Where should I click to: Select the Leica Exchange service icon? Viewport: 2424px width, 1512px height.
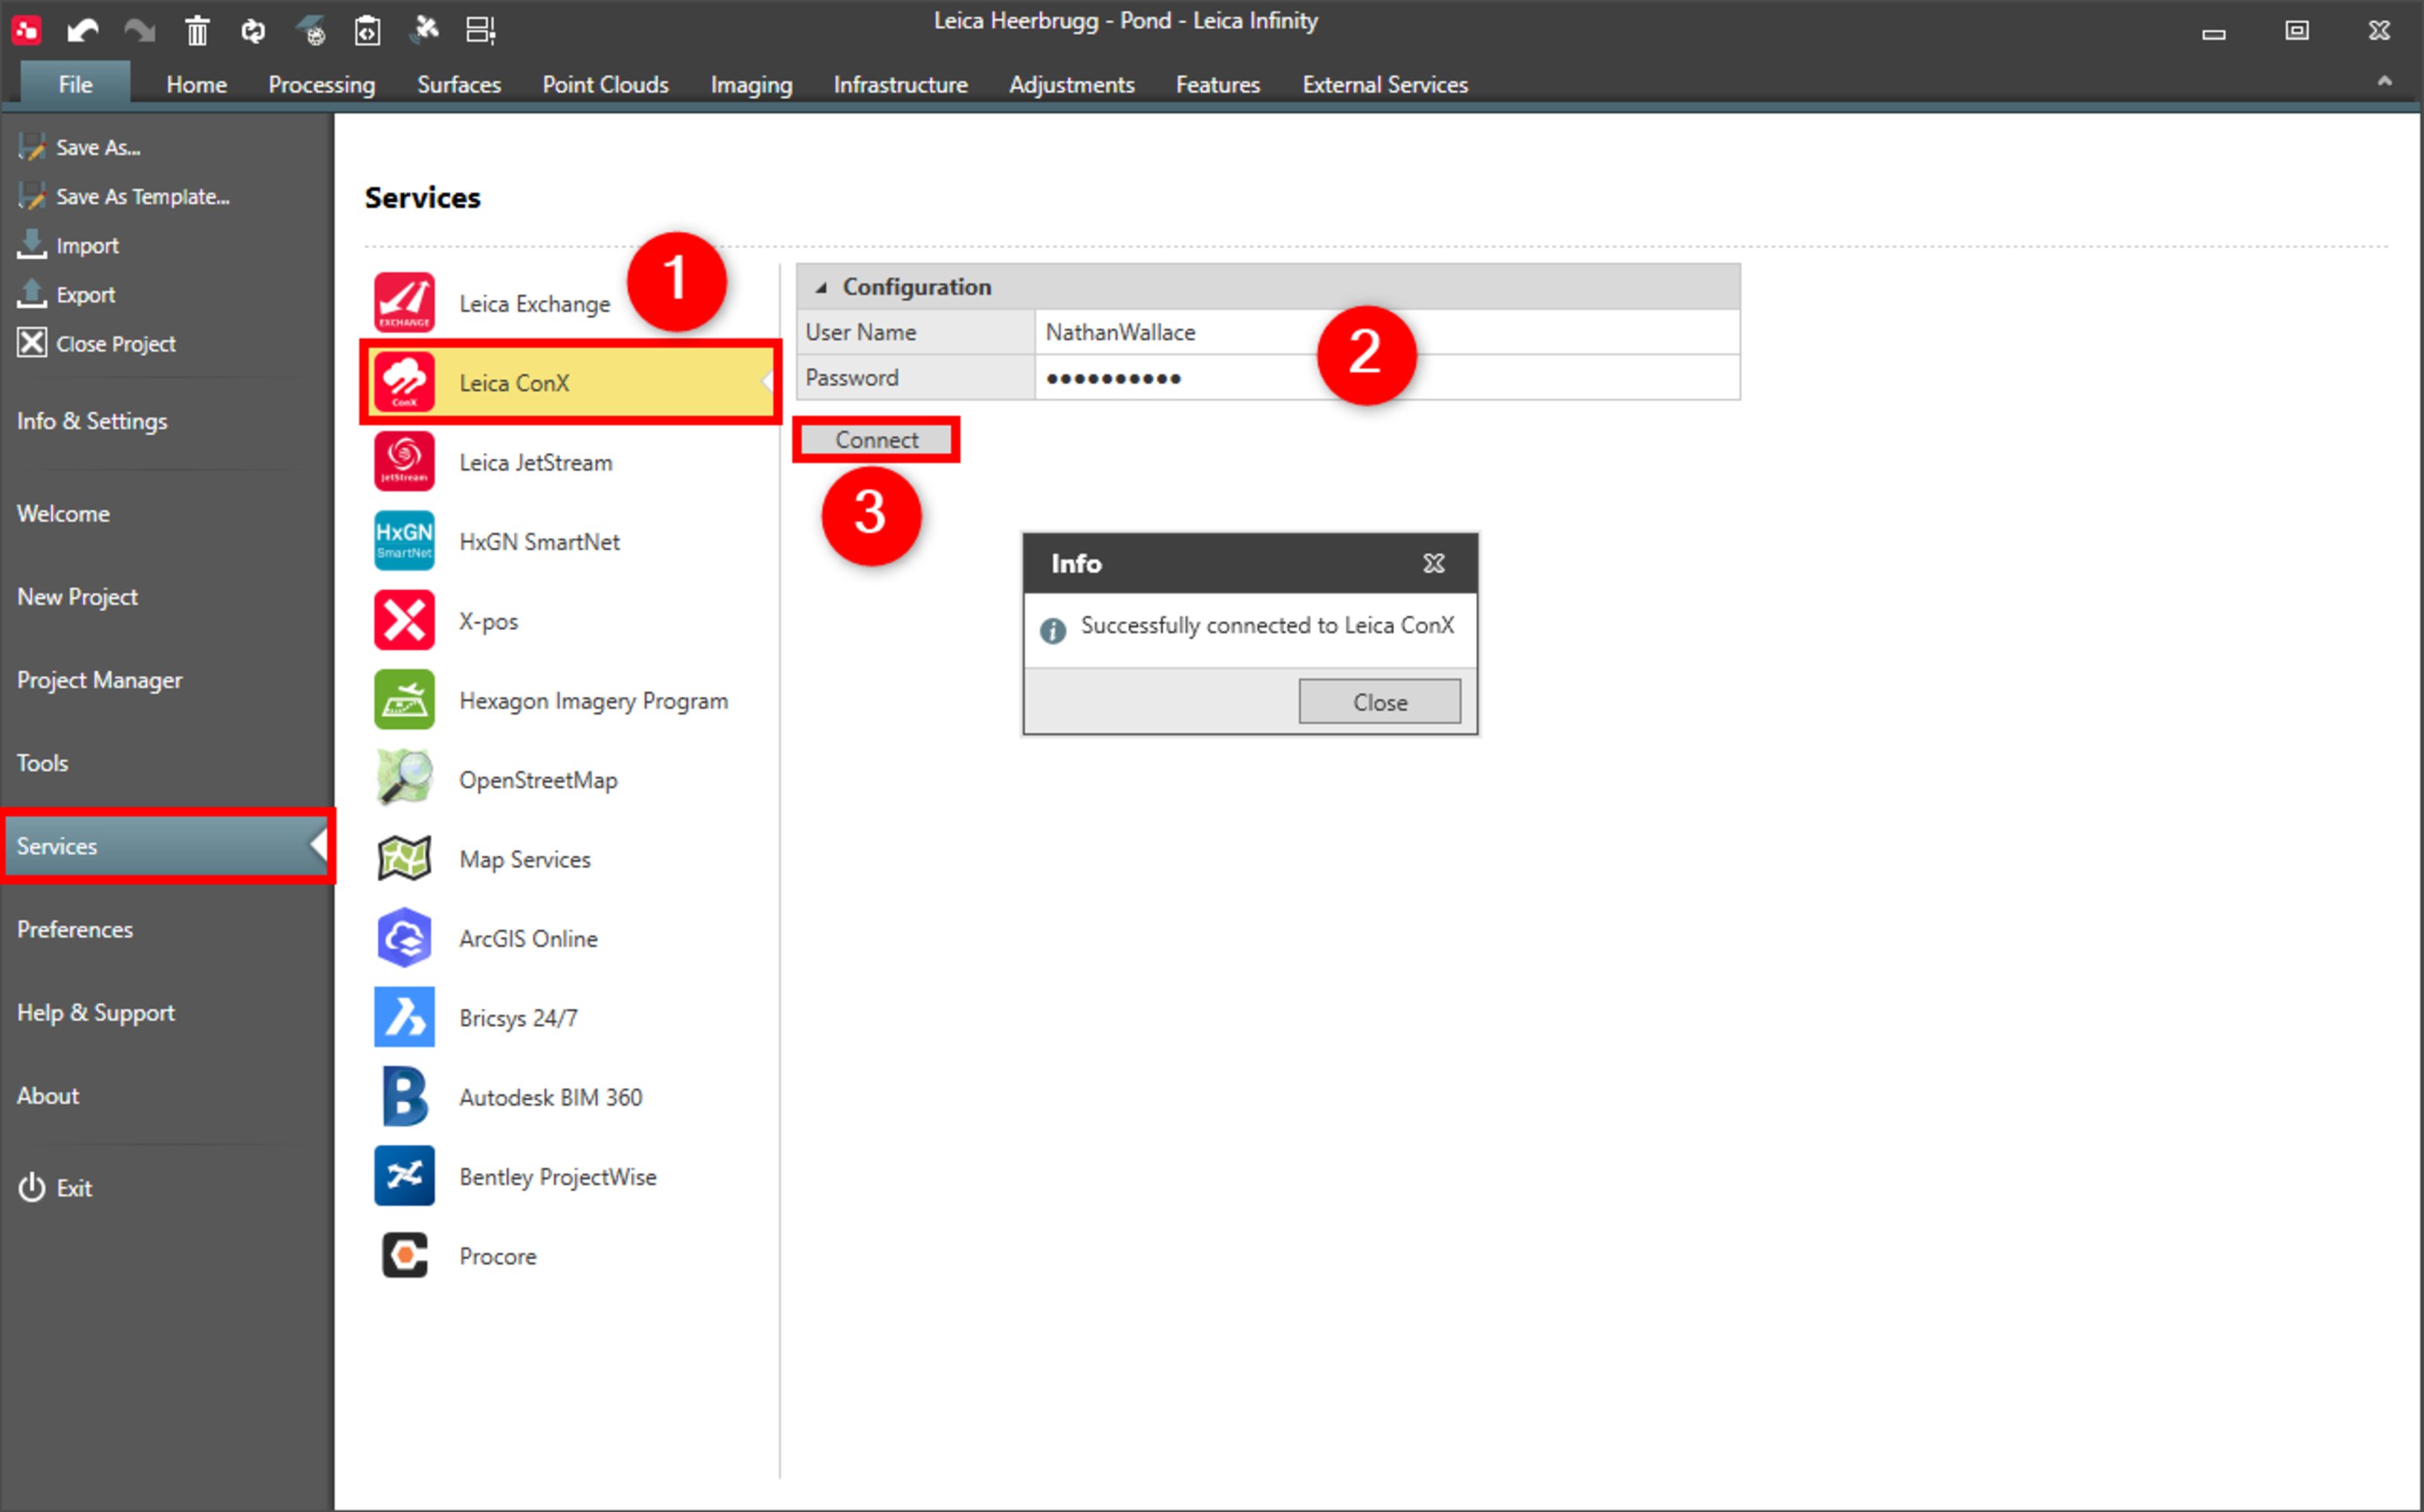[404, 302]
